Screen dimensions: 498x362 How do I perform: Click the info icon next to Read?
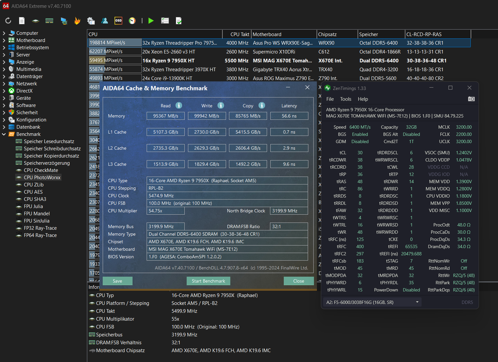[179, 105]
